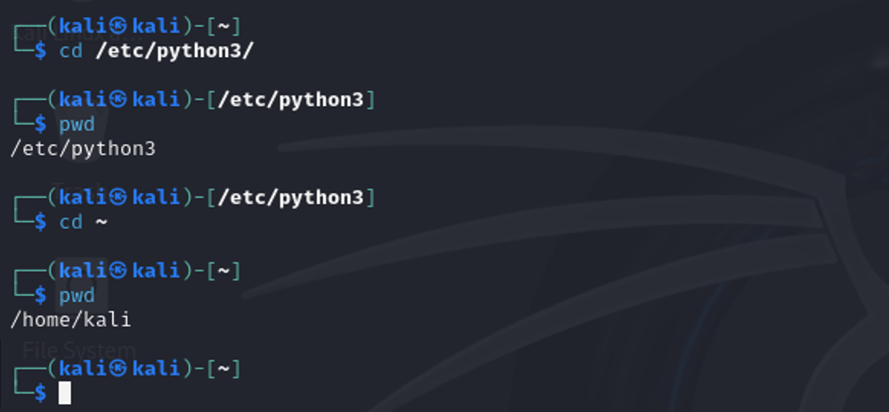This screenshot has width=889, height=412.
Task: Click "/etc/python3" in the prompt above first pwd
Action: click(290, 100)
